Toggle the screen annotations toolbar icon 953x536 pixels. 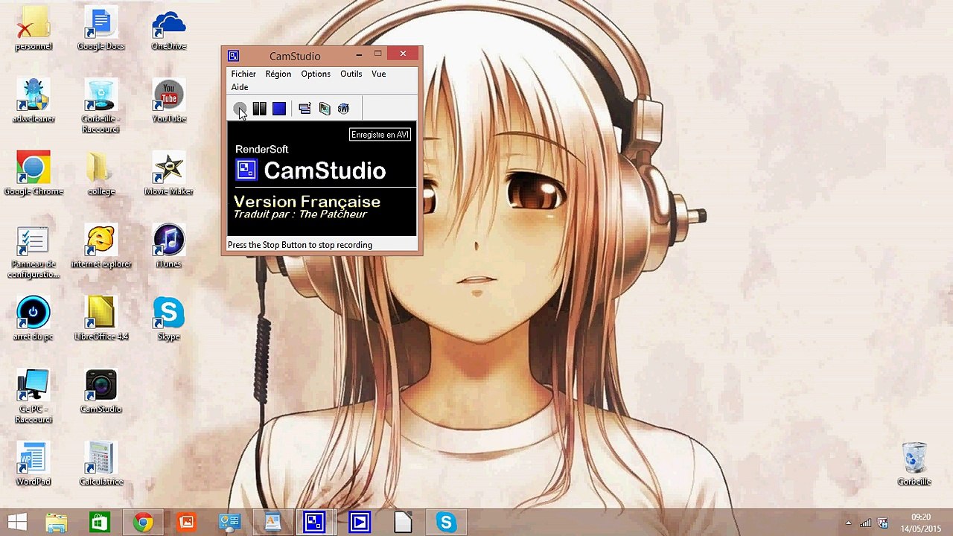coord(305,109)
